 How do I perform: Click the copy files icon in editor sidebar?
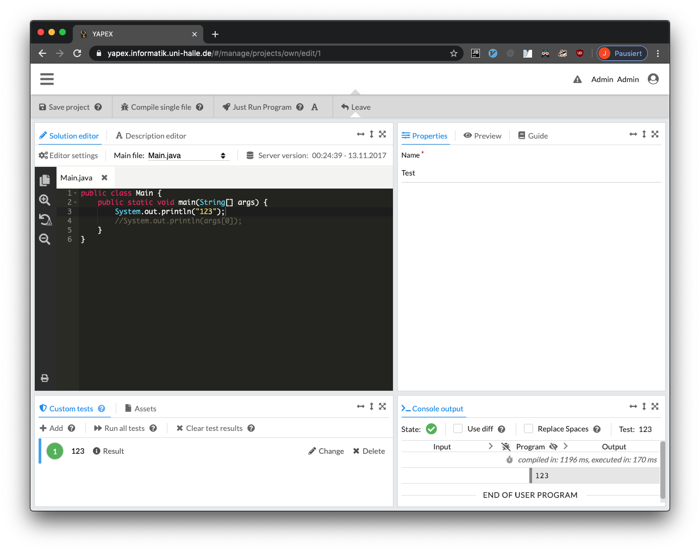(45, 180)
